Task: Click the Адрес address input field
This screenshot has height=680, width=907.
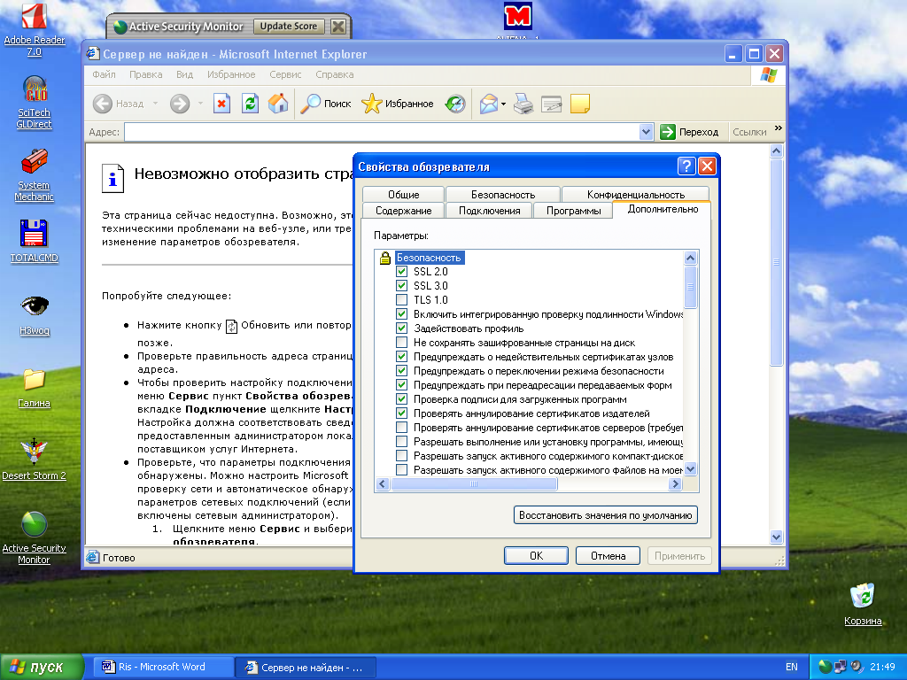Action: [x=382, y=132]
